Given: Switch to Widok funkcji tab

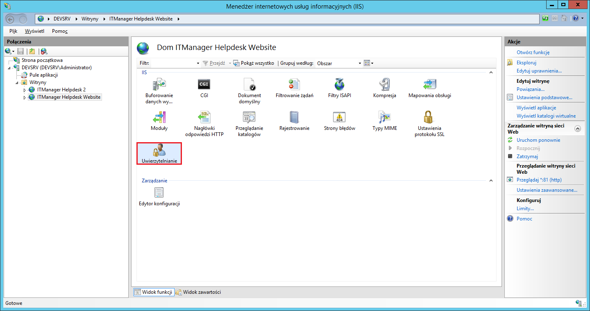Looking at the screenshot, I should pyautogui.click(x=154, y=292).
